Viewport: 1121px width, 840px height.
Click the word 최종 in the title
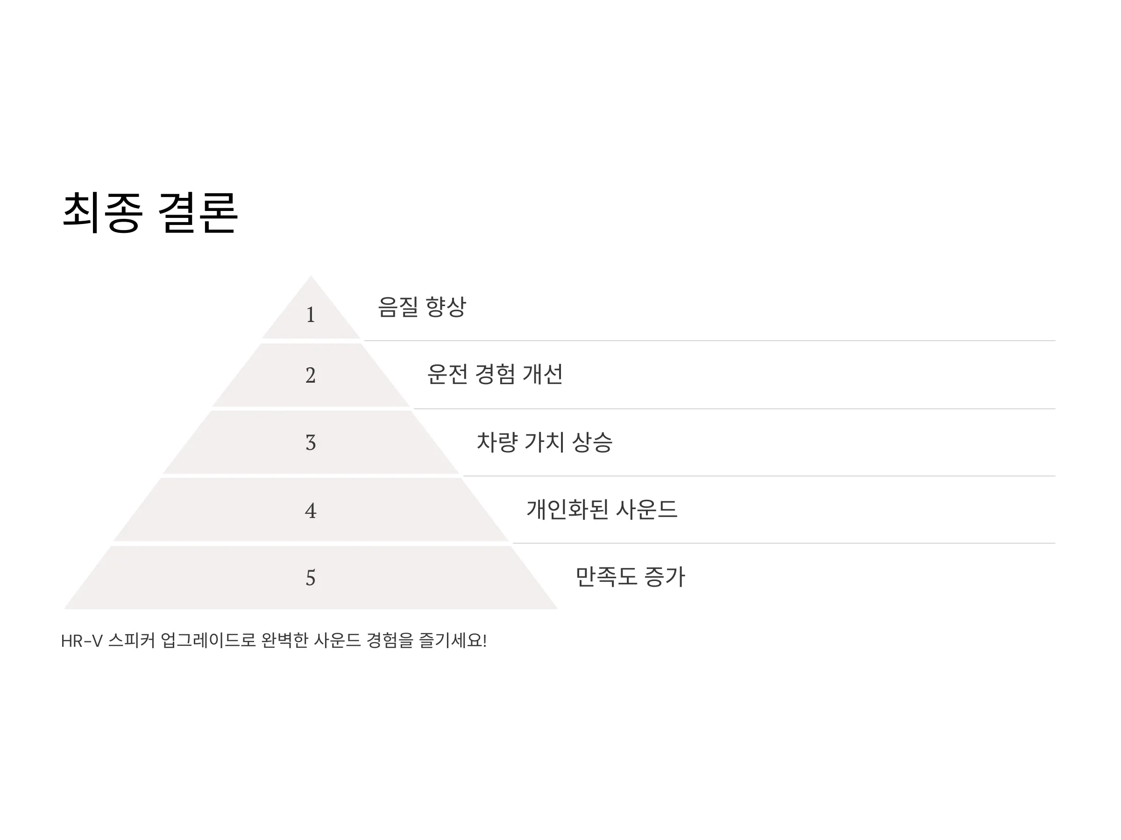click(102, 213)
